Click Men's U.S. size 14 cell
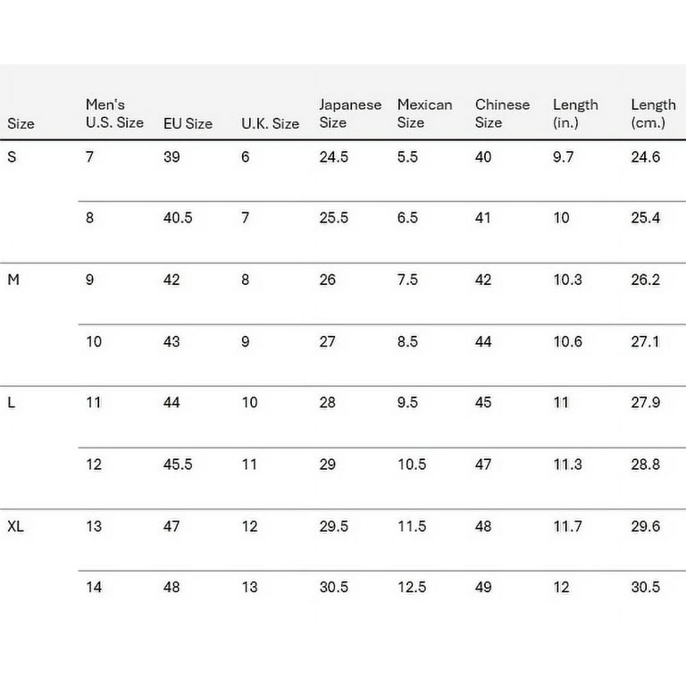 pyautogui.click(x=94, y=587)
